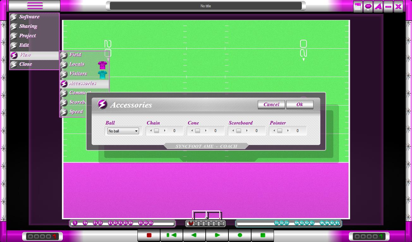
Task: Open the Project menu item
Action: (27, 36)
